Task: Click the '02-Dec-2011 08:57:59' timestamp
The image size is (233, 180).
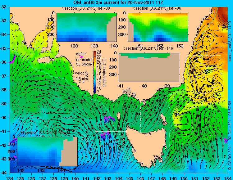Action: 230,120
